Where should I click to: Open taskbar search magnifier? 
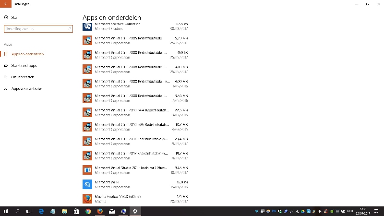pyautogui.click(x=17, y=211)
